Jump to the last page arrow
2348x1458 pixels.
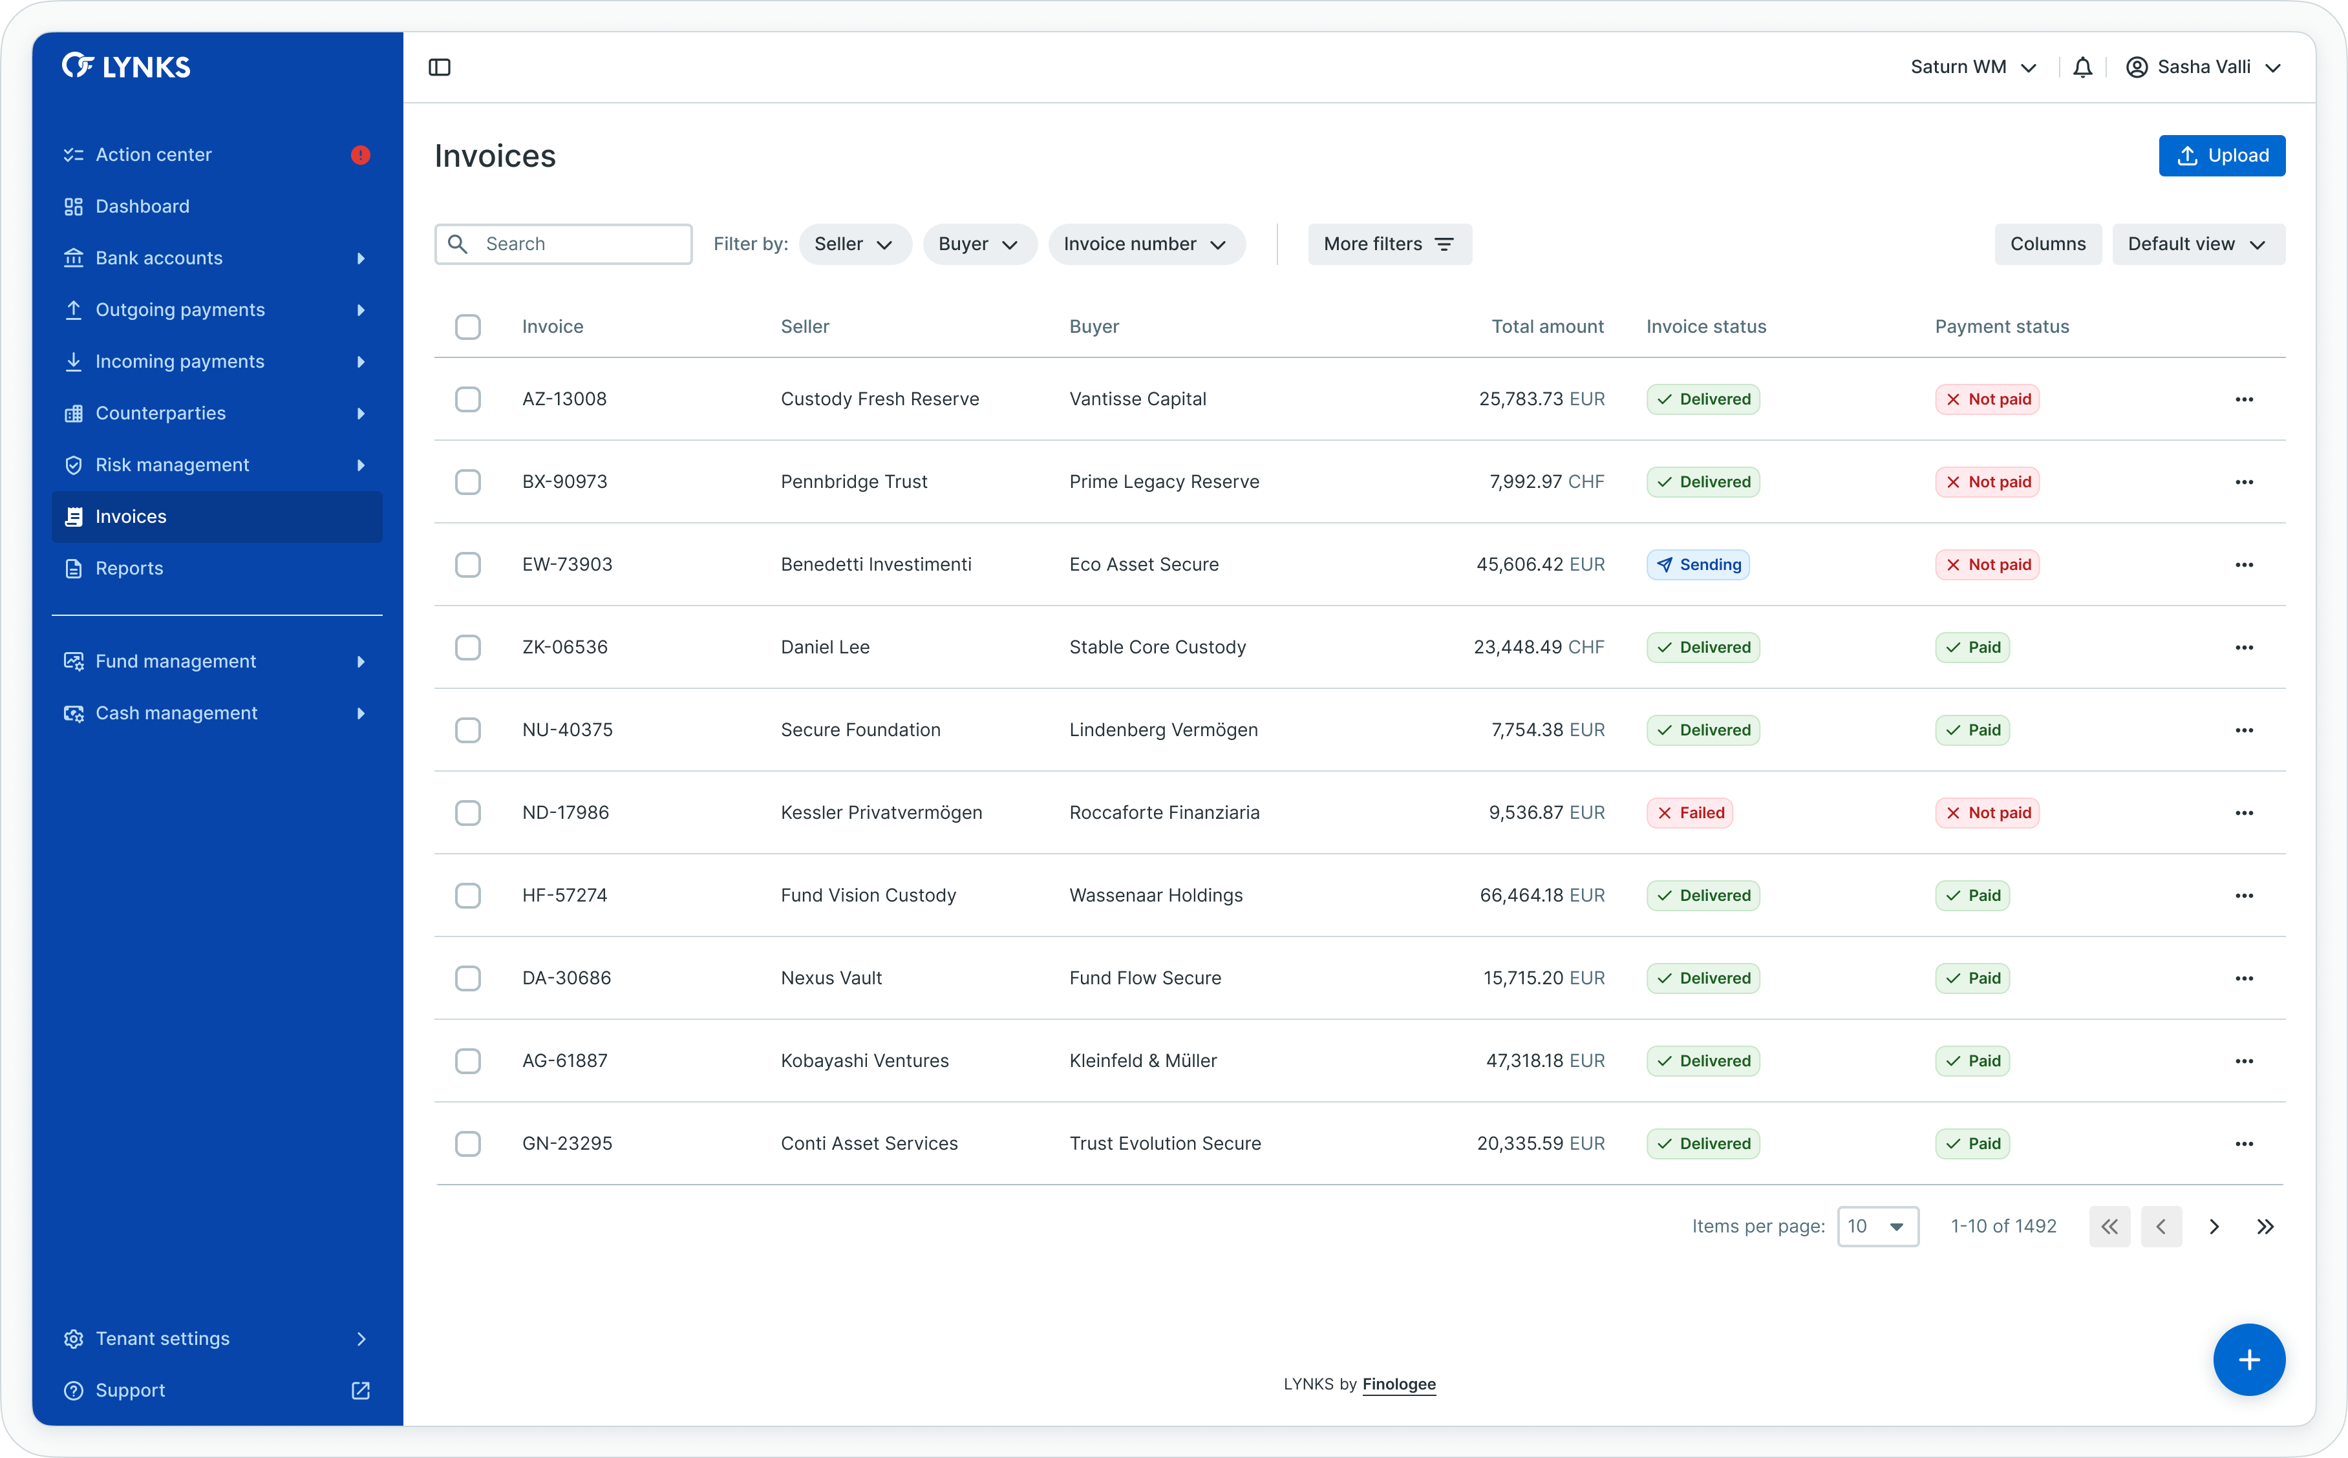tap(2265, 1227)
